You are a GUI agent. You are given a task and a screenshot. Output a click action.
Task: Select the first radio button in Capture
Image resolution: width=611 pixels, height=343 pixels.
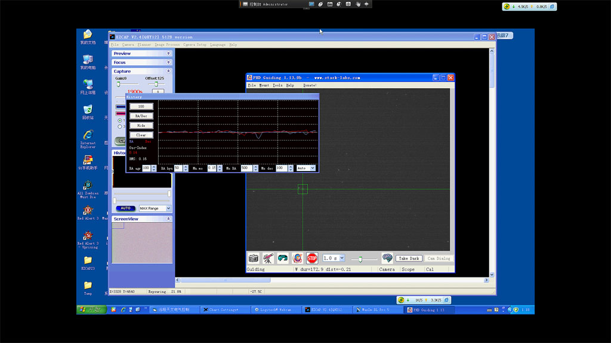click(119, 120)
